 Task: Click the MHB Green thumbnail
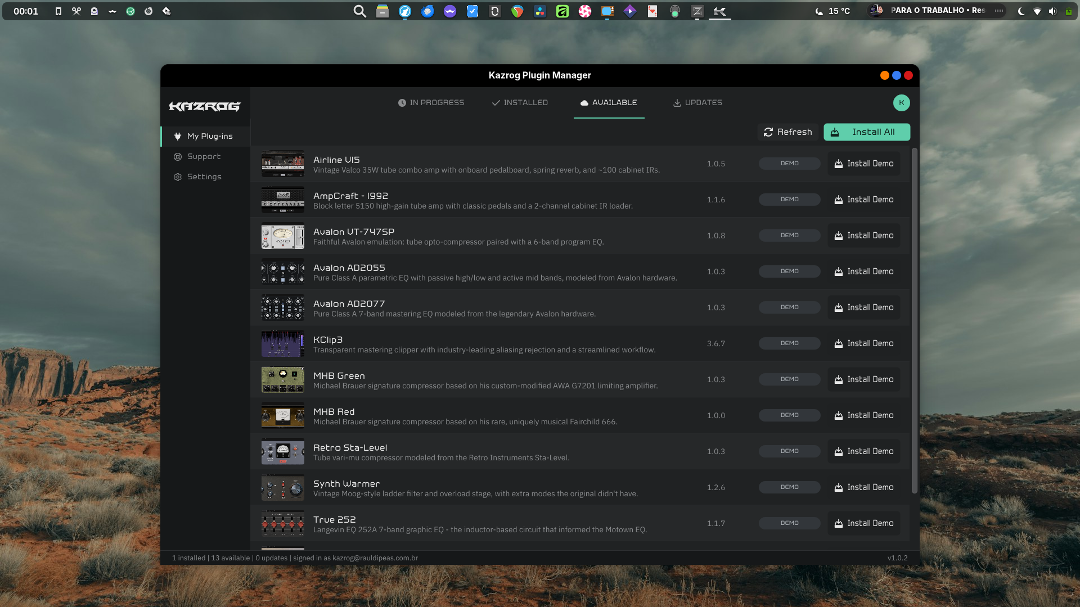(x=283, y=379)
